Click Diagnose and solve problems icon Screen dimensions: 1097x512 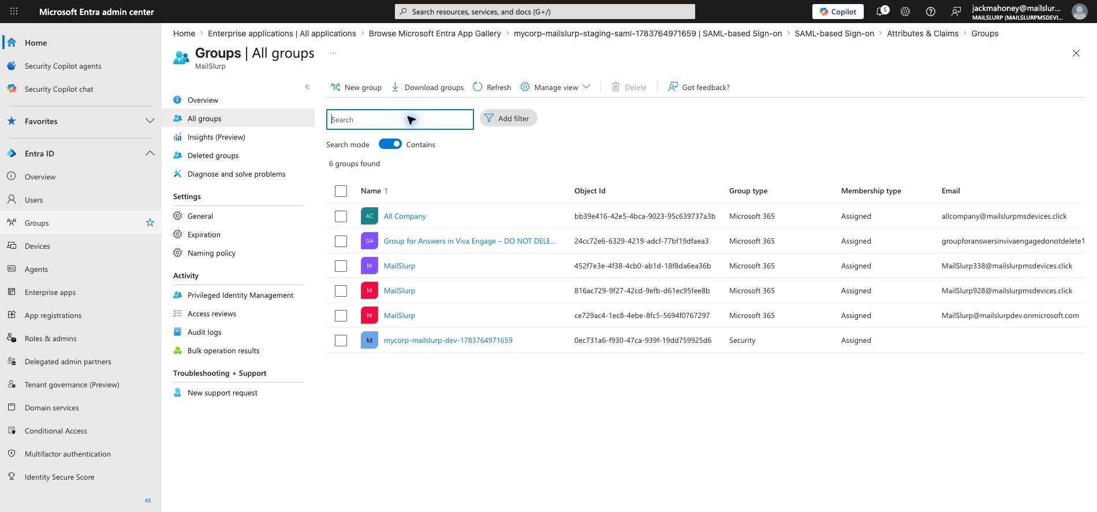tap(177, 174)
